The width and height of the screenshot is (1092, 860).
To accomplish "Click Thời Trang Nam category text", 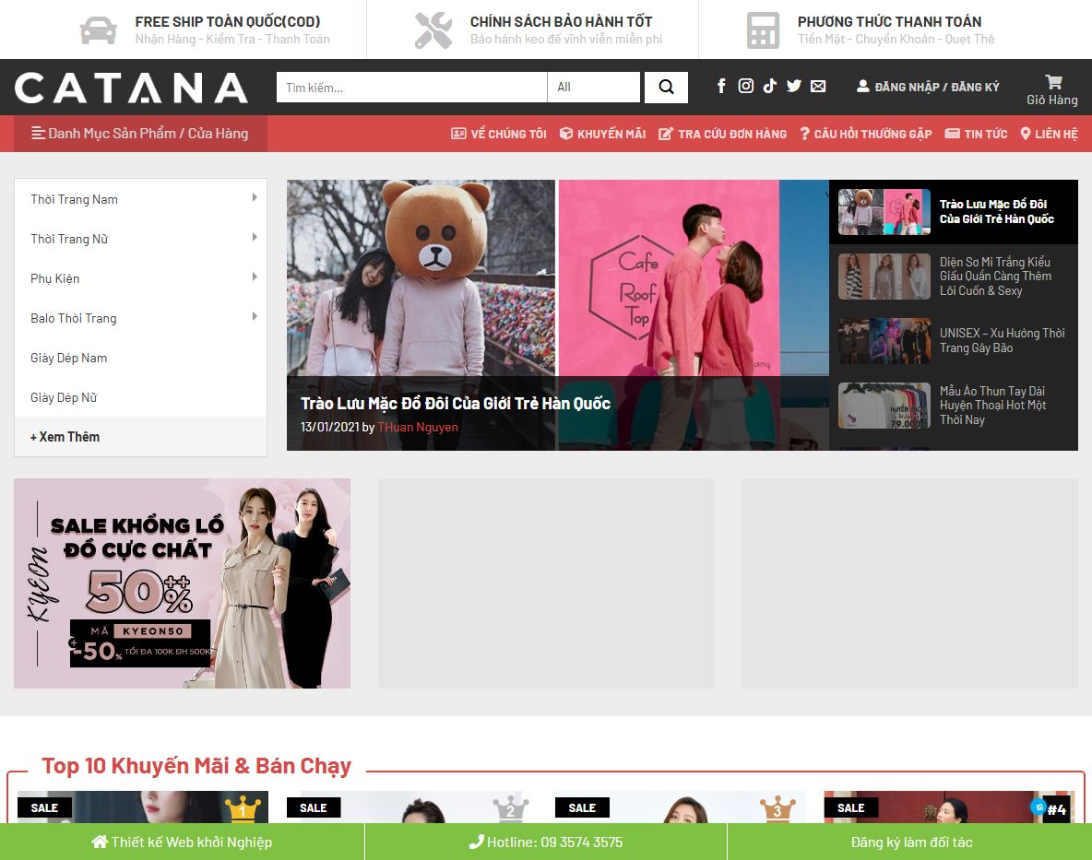I will pyautogui.click(x=74, y=199).
